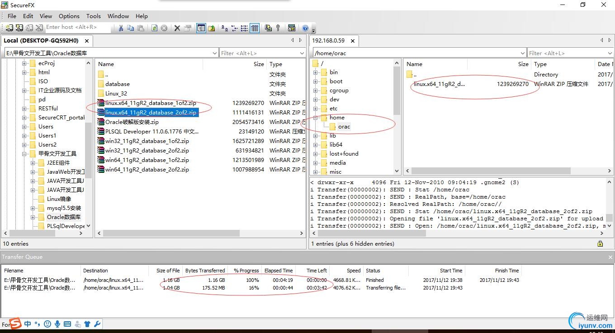Select the 192.168.0.59 session tab
The image size is (615, 333).
click(x=334, y=40)
